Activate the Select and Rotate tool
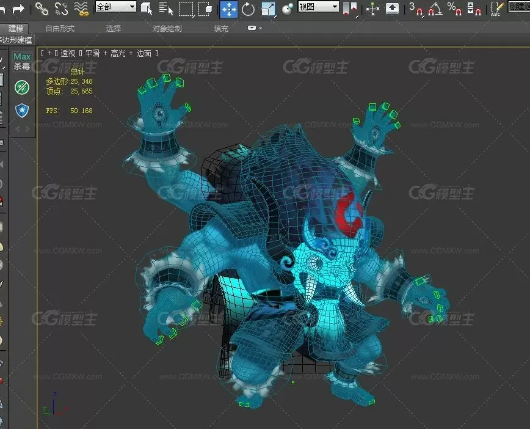530x429 pixels. tap(248, 10)
